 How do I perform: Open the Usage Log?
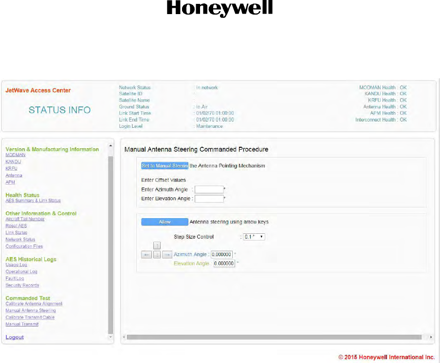[16, 265]
